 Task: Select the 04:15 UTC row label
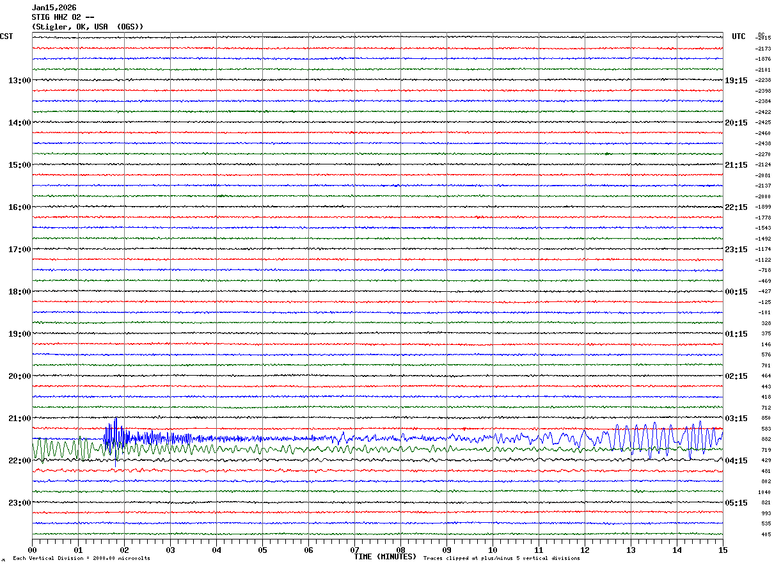pyautogui.click(x=736, y=461)
